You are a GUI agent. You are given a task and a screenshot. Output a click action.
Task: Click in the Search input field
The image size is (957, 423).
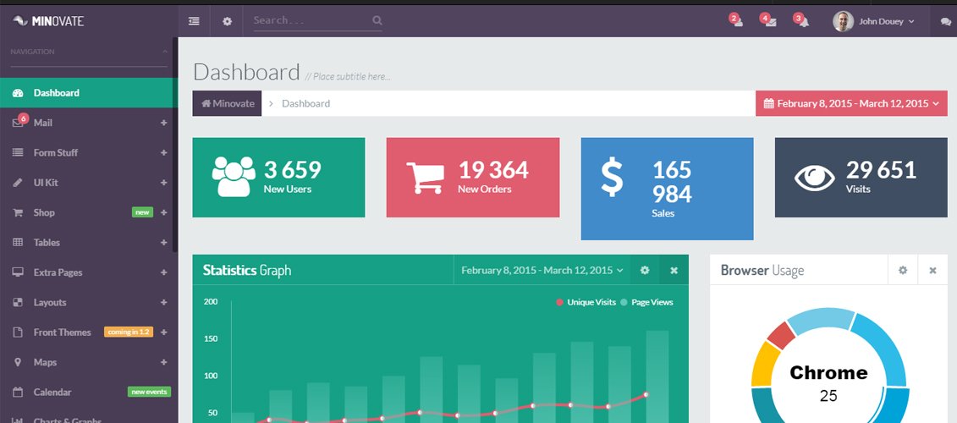[x=310, y=20]
